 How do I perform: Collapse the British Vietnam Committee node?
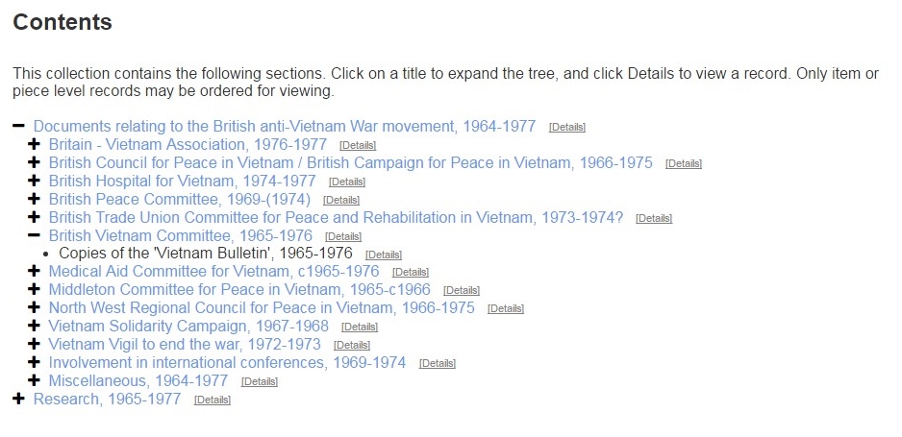tap(34, 235)
